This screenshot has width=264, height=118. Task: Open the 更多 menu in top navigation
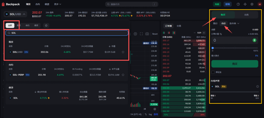(x=58, y=4)
